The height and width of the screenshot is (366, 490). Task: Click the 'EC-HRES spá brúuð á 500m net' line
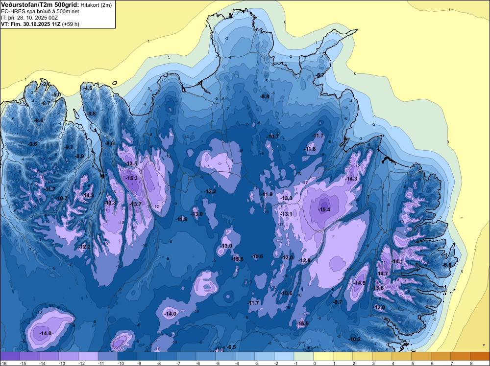point(40,11)
